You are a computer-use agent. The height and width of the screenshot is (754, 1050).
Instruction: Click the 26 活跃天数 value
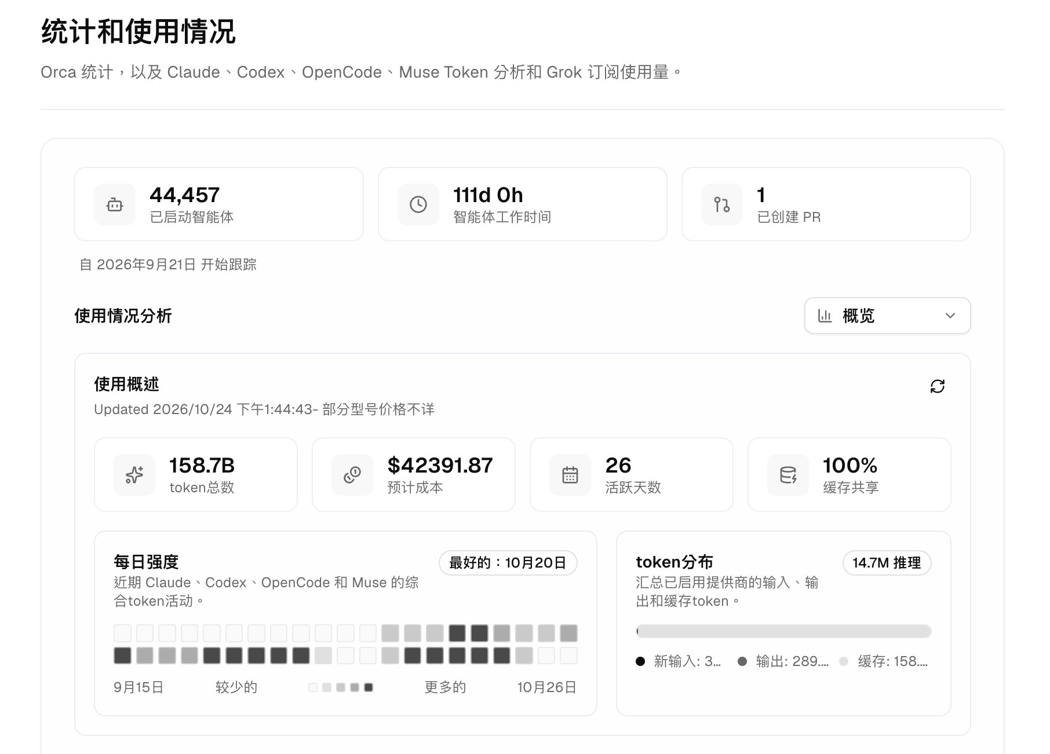pyautogui.click(x=618, y=466)
